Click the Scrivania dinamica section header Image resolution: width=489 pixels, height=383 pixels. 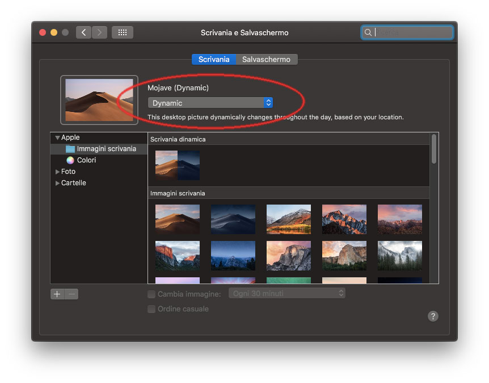[289, 139]
